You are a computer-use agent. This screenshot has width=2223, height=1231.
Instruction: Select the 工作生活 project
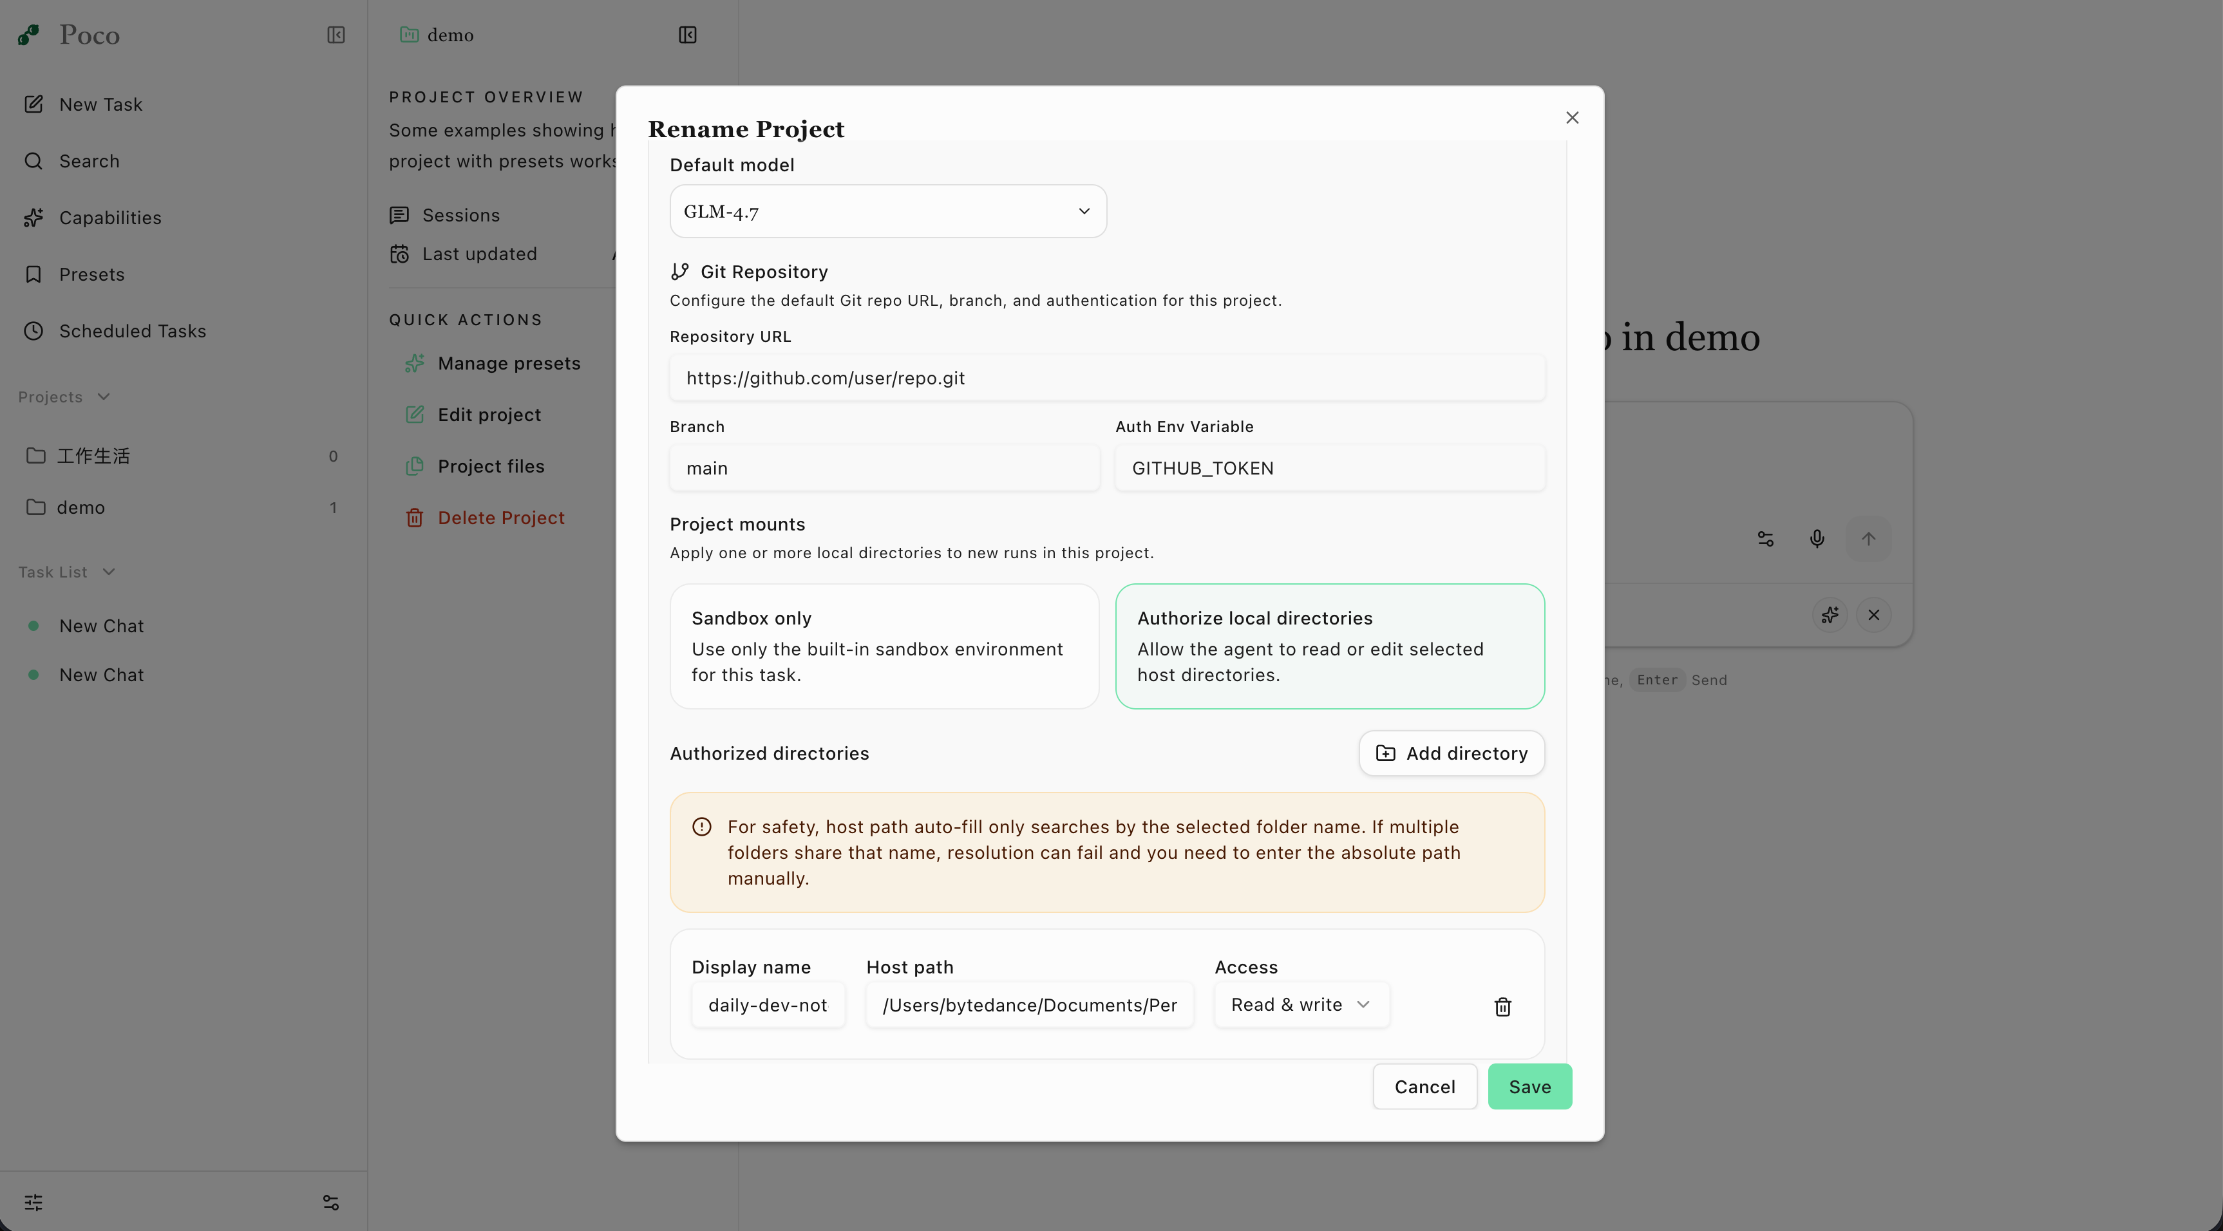coord(183,455)
